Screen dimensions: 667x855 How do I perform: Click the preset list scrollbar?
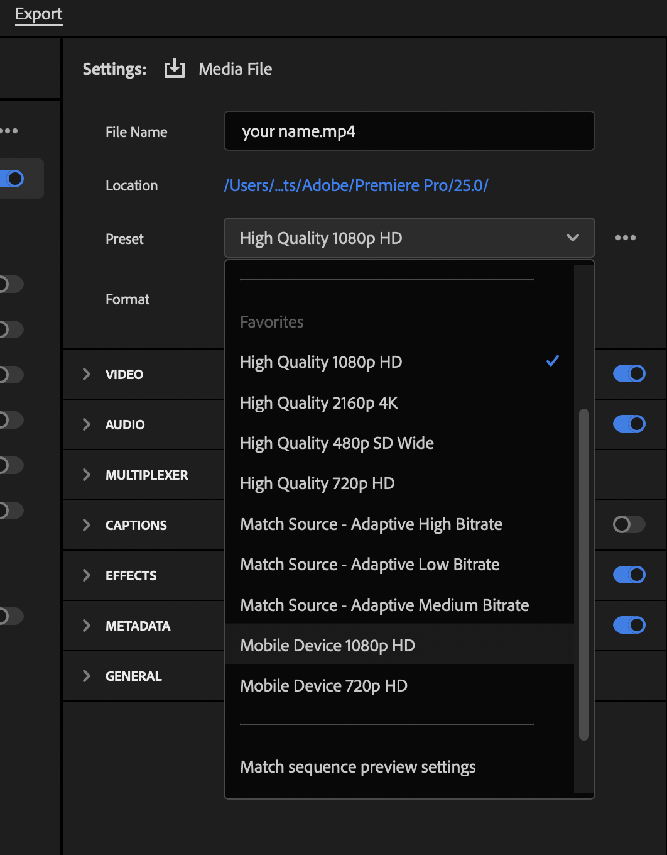pos(583,573)
